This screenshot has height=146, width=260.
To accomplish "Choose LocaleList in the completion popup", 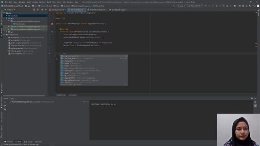I will 93,61.
